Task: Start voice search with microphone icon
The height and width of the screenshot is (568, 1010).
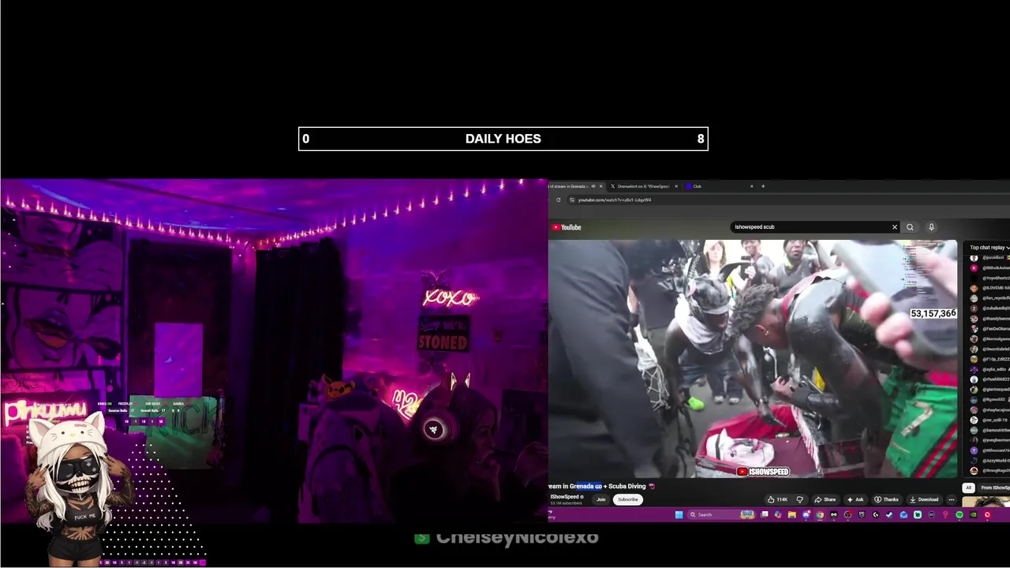Action: click(931, 227)
